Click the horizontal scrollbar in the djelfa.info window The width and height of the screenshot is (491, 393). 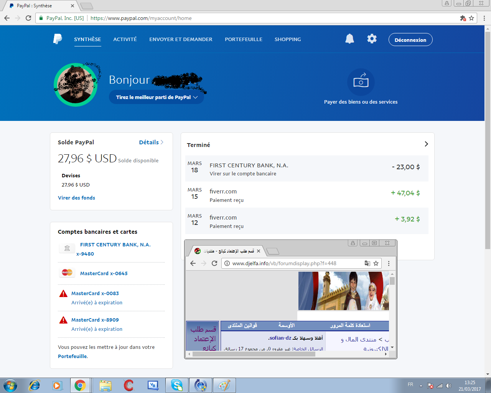point(254,354)
